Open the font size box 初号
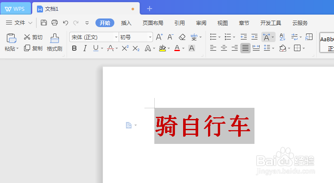 click(x=135, y=37)
